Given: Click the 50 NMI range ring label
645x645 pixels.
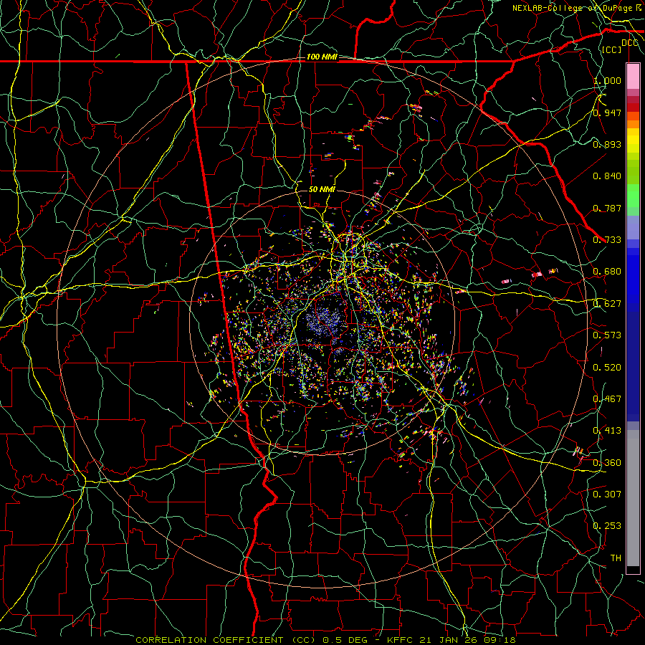Looking at the screenshot, I should [322, 189].
